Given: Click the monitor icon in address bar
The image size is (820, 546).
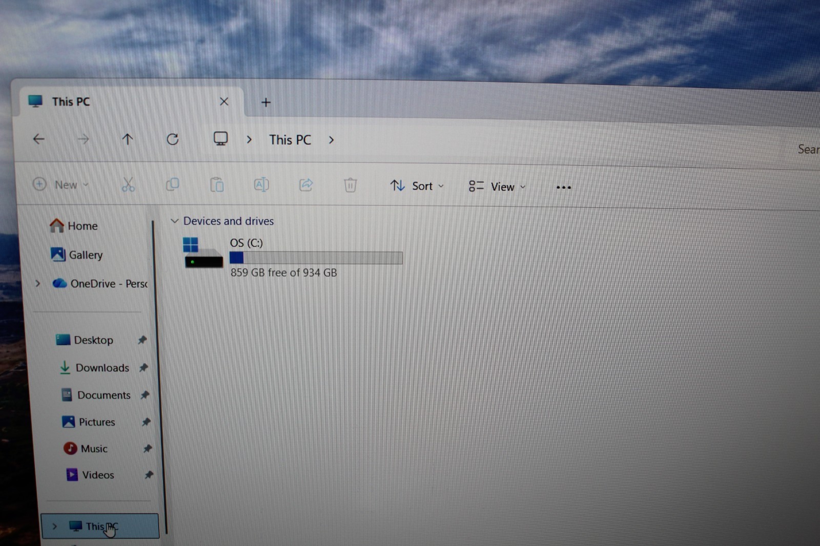Looking at the screenshot, I should pos(220,139).
